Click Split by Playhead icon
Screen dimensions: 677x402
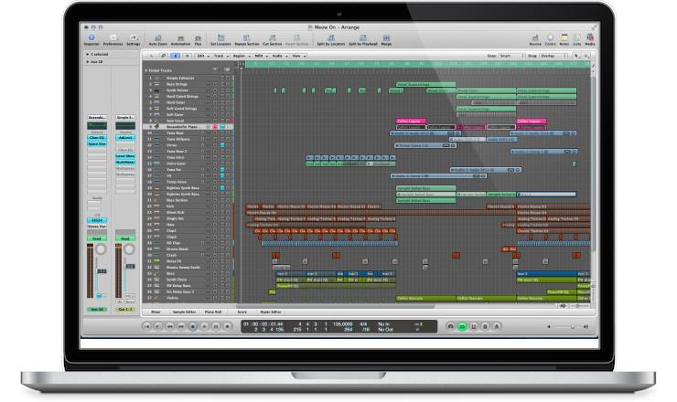pyautogui.click(x=362, y=40)
